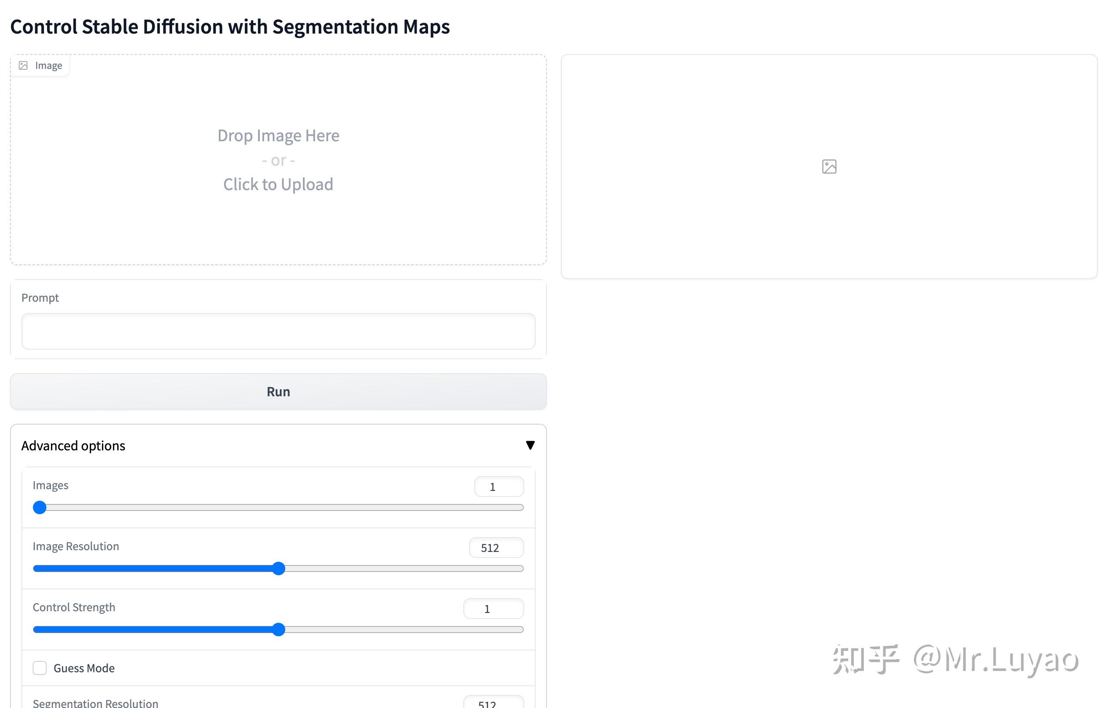This screenshot has height=708, width=1107.
Task: Click the Segmentation Resolution value box
Action: tap(493, 703)
